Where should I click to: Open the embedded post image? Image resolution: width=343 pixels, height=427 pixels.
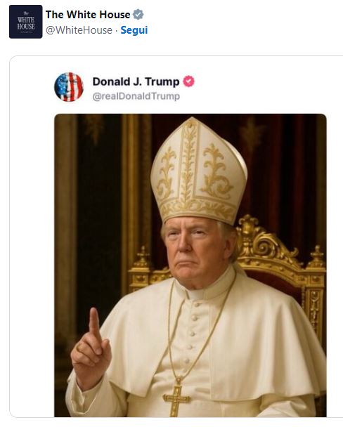click(x=190, y=265)
